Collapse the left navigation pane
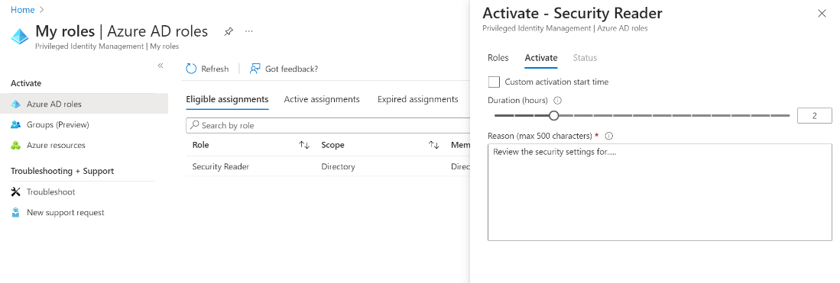 [x=161, y=66]
